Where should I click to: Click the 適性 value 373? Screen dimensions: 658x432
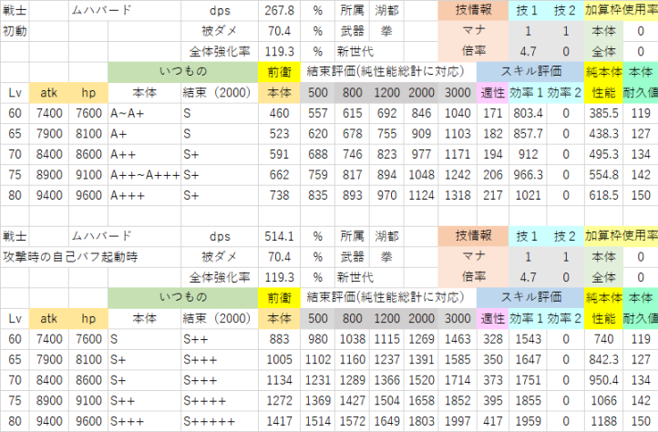pyautogui.click(x=493, y=380)
